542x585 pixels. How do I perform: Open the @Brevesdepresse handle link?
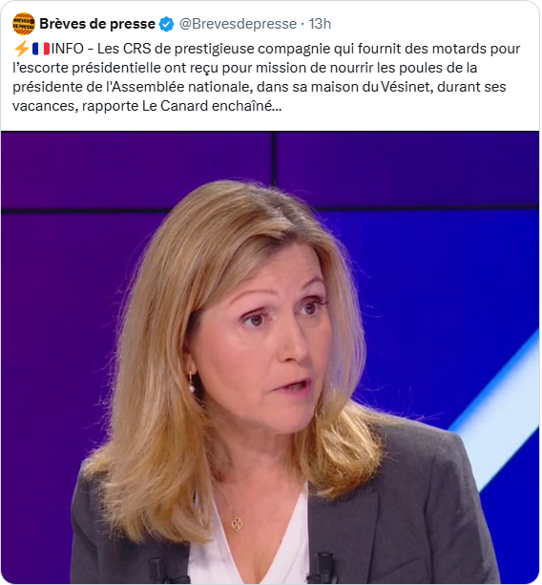click(x=238, y=24)
